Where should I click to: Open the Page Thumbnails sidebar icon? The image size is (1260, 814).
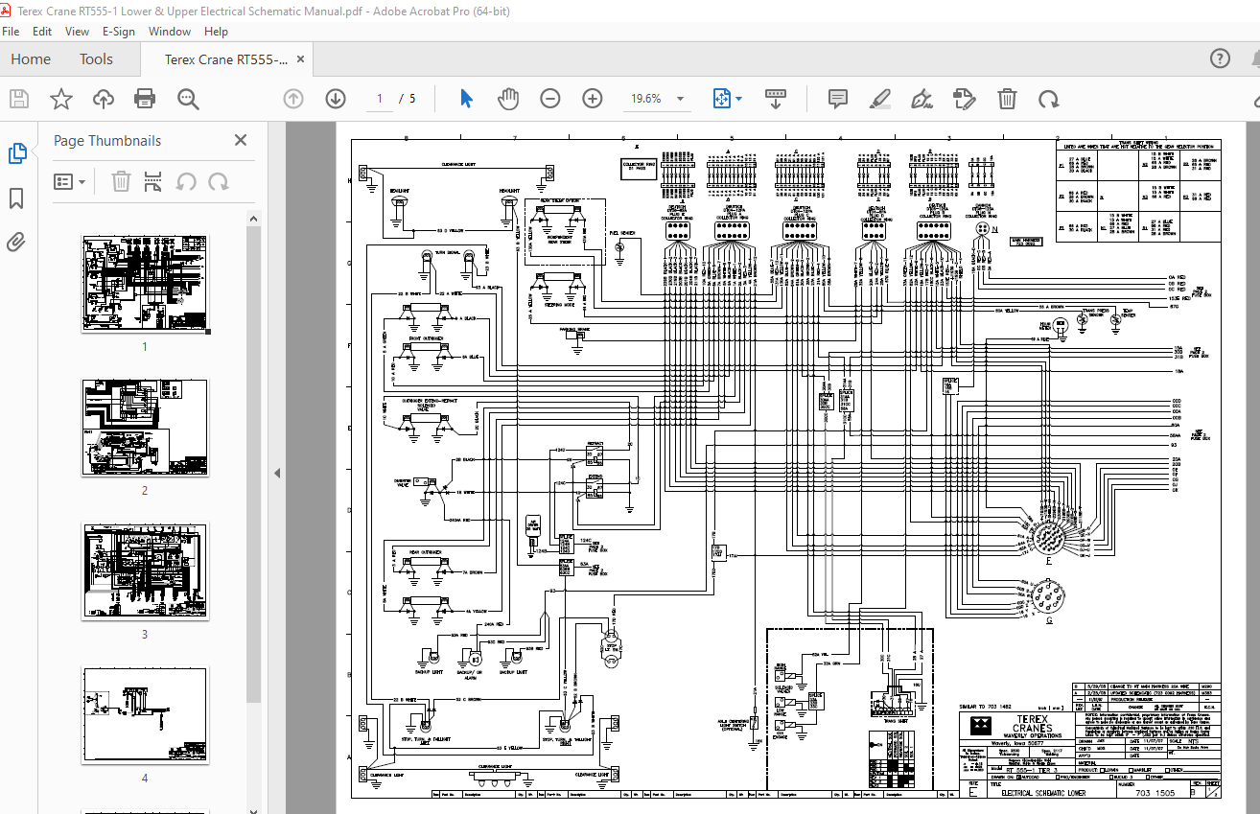pyautogui.click(x=17, y=153)
